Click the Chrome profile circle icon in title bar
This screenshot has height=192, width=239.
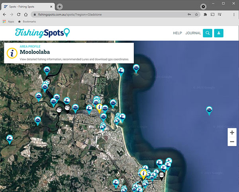(203, 7)
